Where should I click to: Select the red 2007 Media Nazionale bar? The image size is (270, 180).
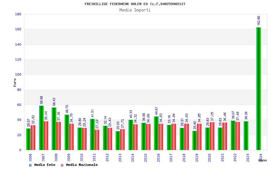pyautogui.click(x=46, y=136)
